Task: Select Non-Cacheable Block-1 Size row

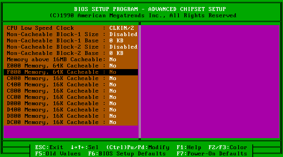Action: 55,35
